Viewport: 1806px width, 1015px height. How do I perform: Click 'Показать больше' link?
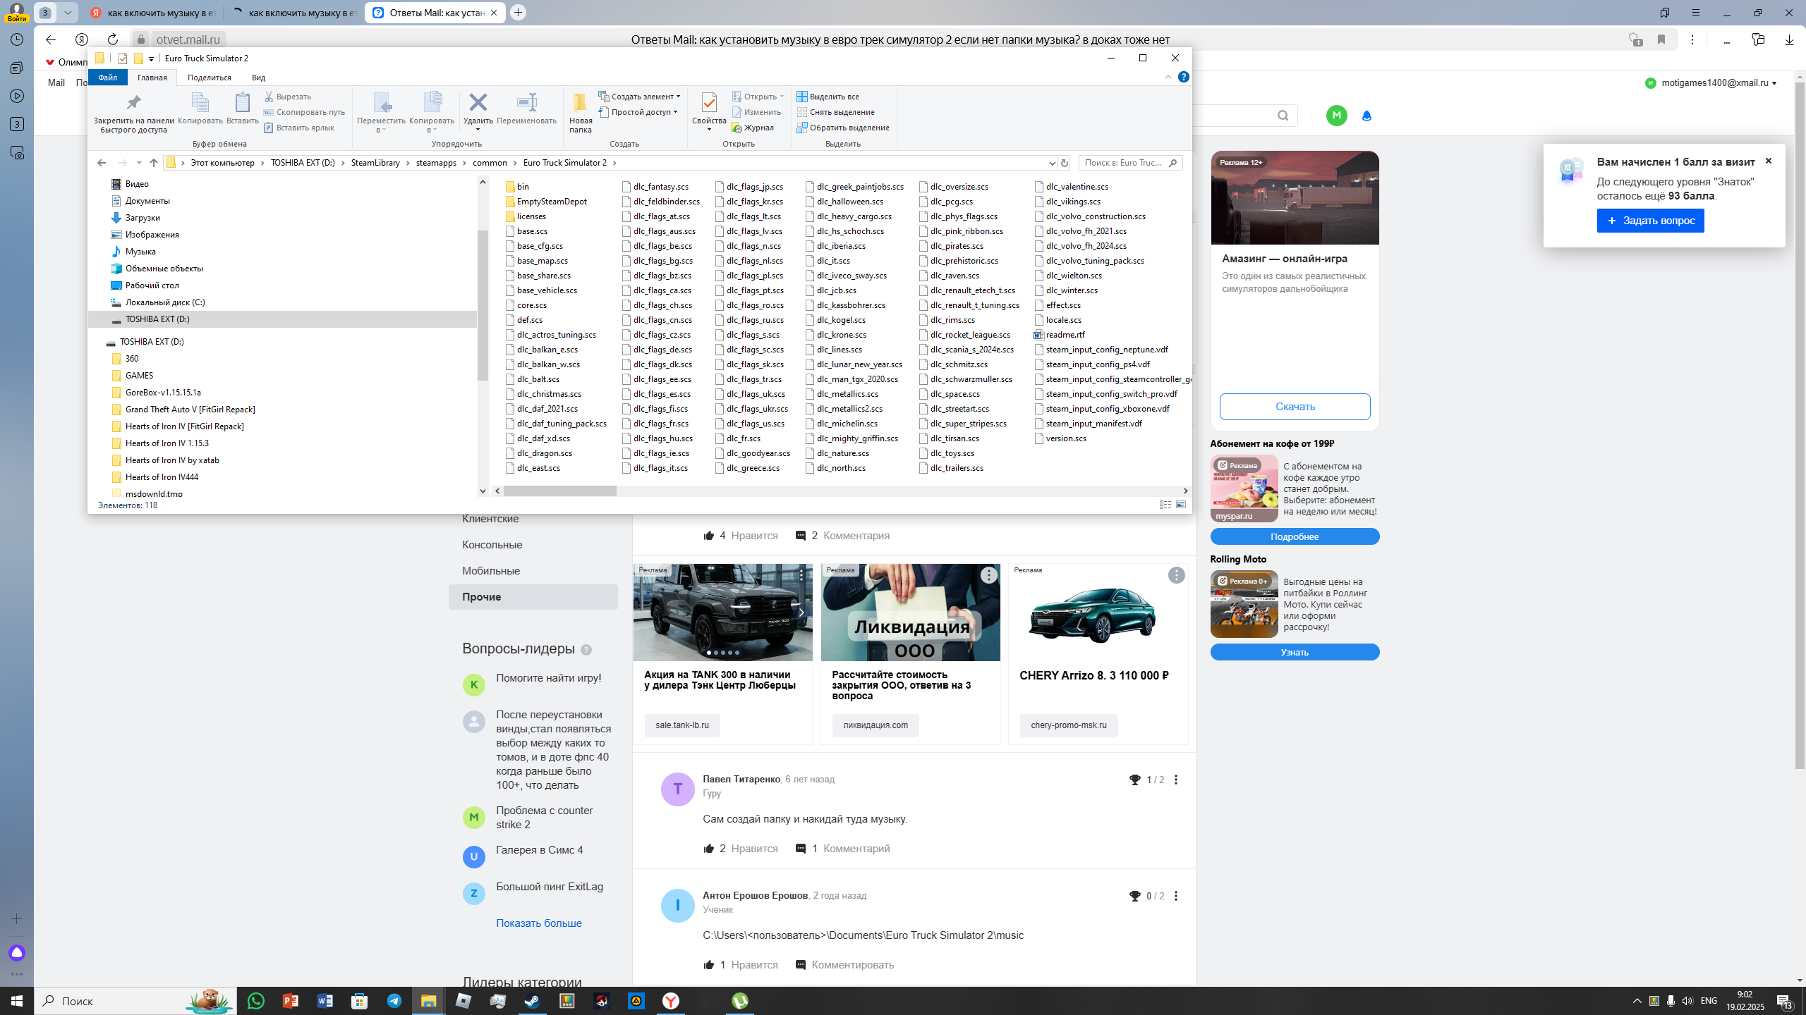click(538, 923)
